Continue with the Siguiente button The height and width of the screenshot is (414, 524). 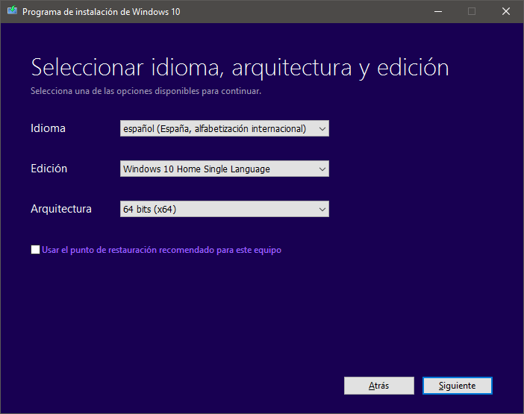click(457, 386)
